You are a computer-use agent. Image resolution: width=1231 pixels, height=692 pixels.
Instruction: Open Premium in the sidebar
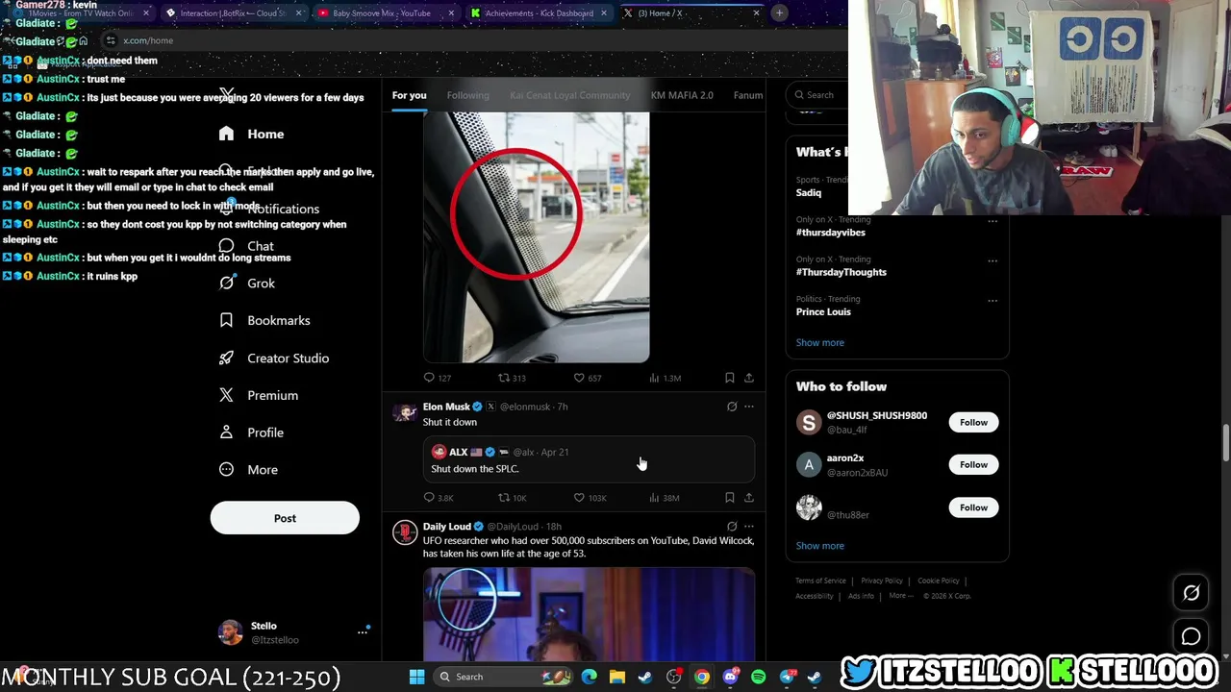[x=259, y=395]
